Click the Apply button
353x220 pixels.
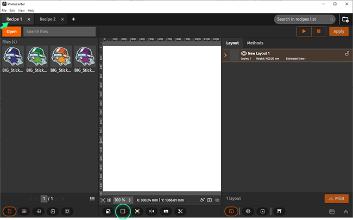click(x=338, y=32)
